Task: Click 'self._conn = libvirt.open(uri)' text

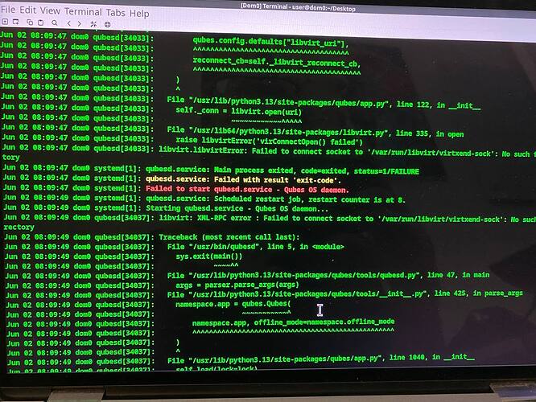Action: 238,111
